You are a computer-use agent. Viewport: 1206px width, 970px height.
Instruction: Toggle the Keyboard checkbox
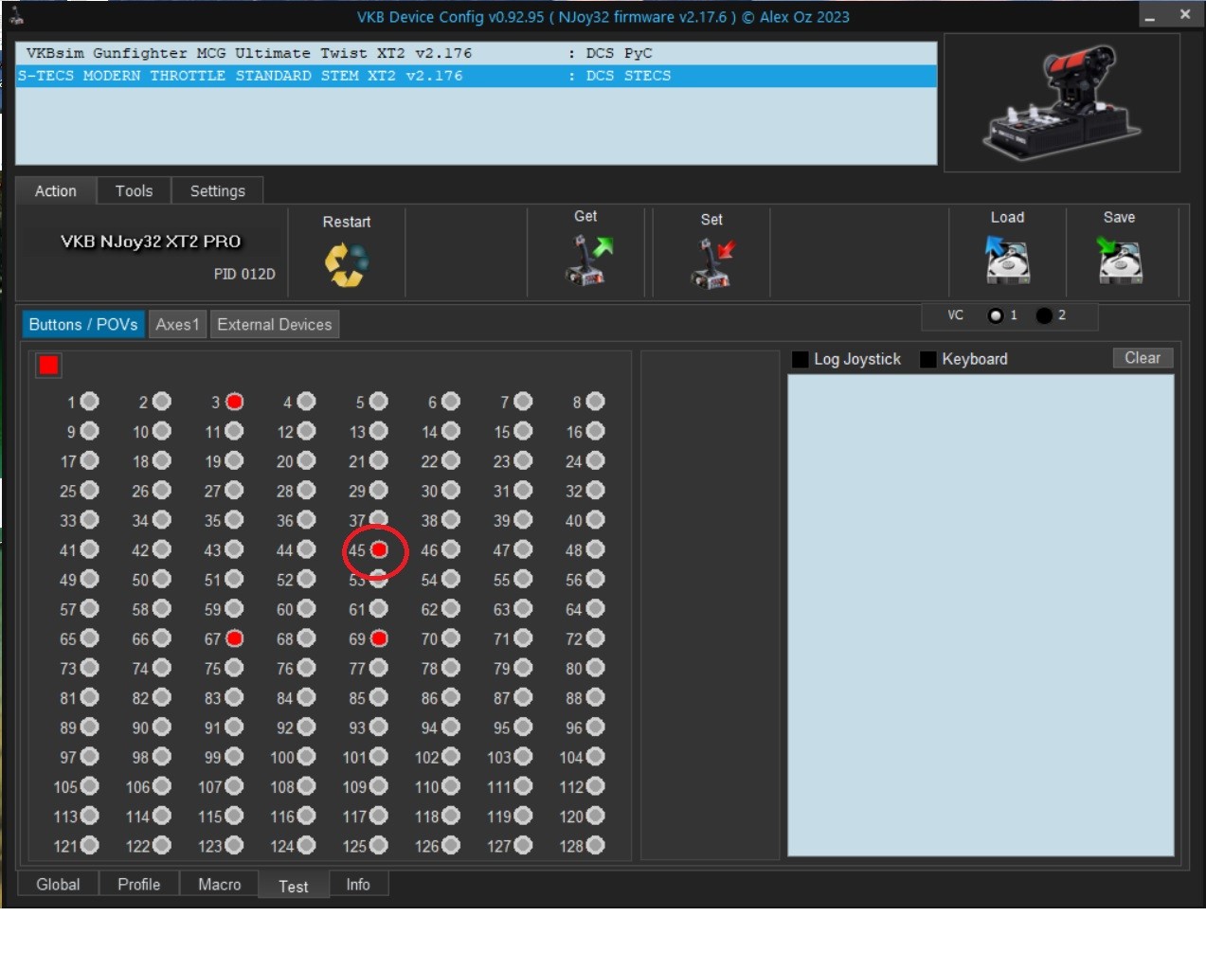point(928,359)
